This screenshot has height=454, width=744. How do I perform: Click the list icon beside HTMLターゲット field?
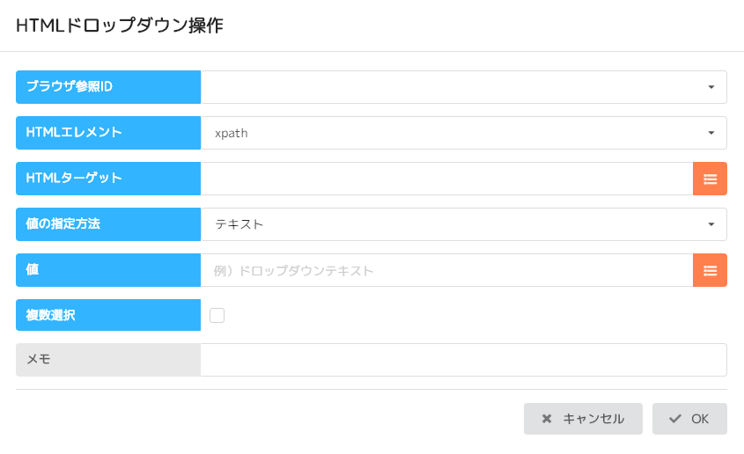click(x=710, y=179)
